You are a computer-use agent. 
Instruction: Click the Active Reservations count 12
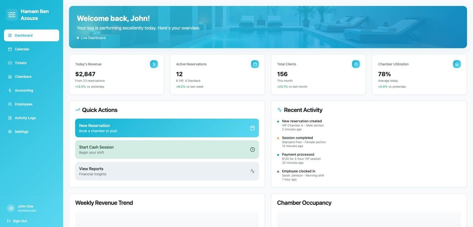pos(179,74)
